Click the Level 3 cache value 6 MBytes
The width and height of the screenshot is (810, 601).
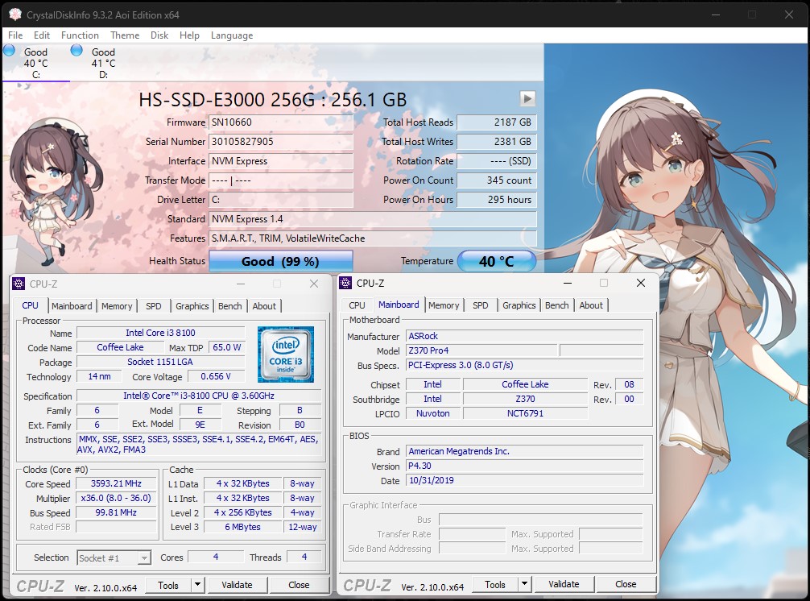point(243,527)
